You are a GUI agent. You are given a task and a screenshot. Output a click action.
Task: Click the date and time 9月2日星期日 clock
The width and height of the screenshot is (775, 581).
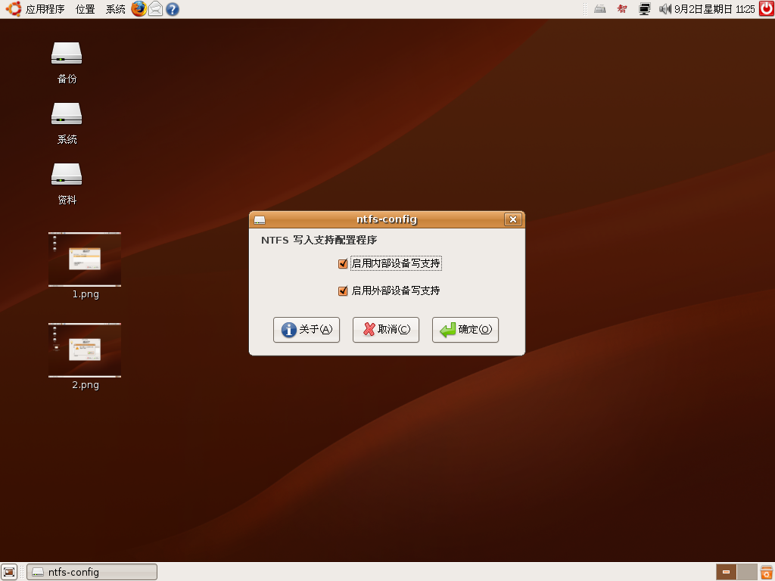[x=714, y=9]
